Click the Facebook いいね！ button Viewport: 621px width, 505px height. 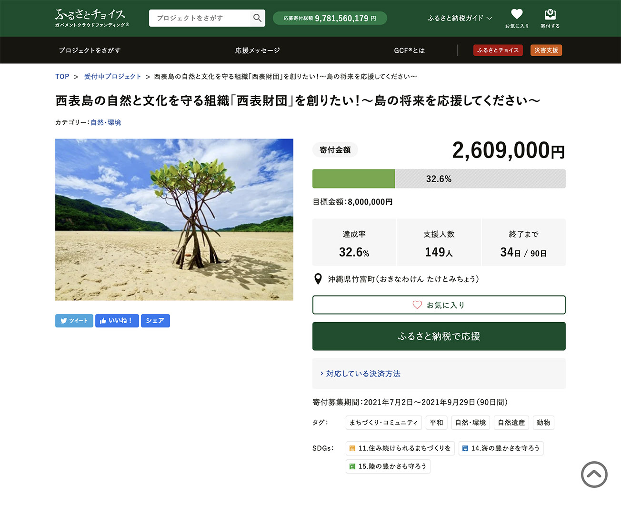point(117,321)
